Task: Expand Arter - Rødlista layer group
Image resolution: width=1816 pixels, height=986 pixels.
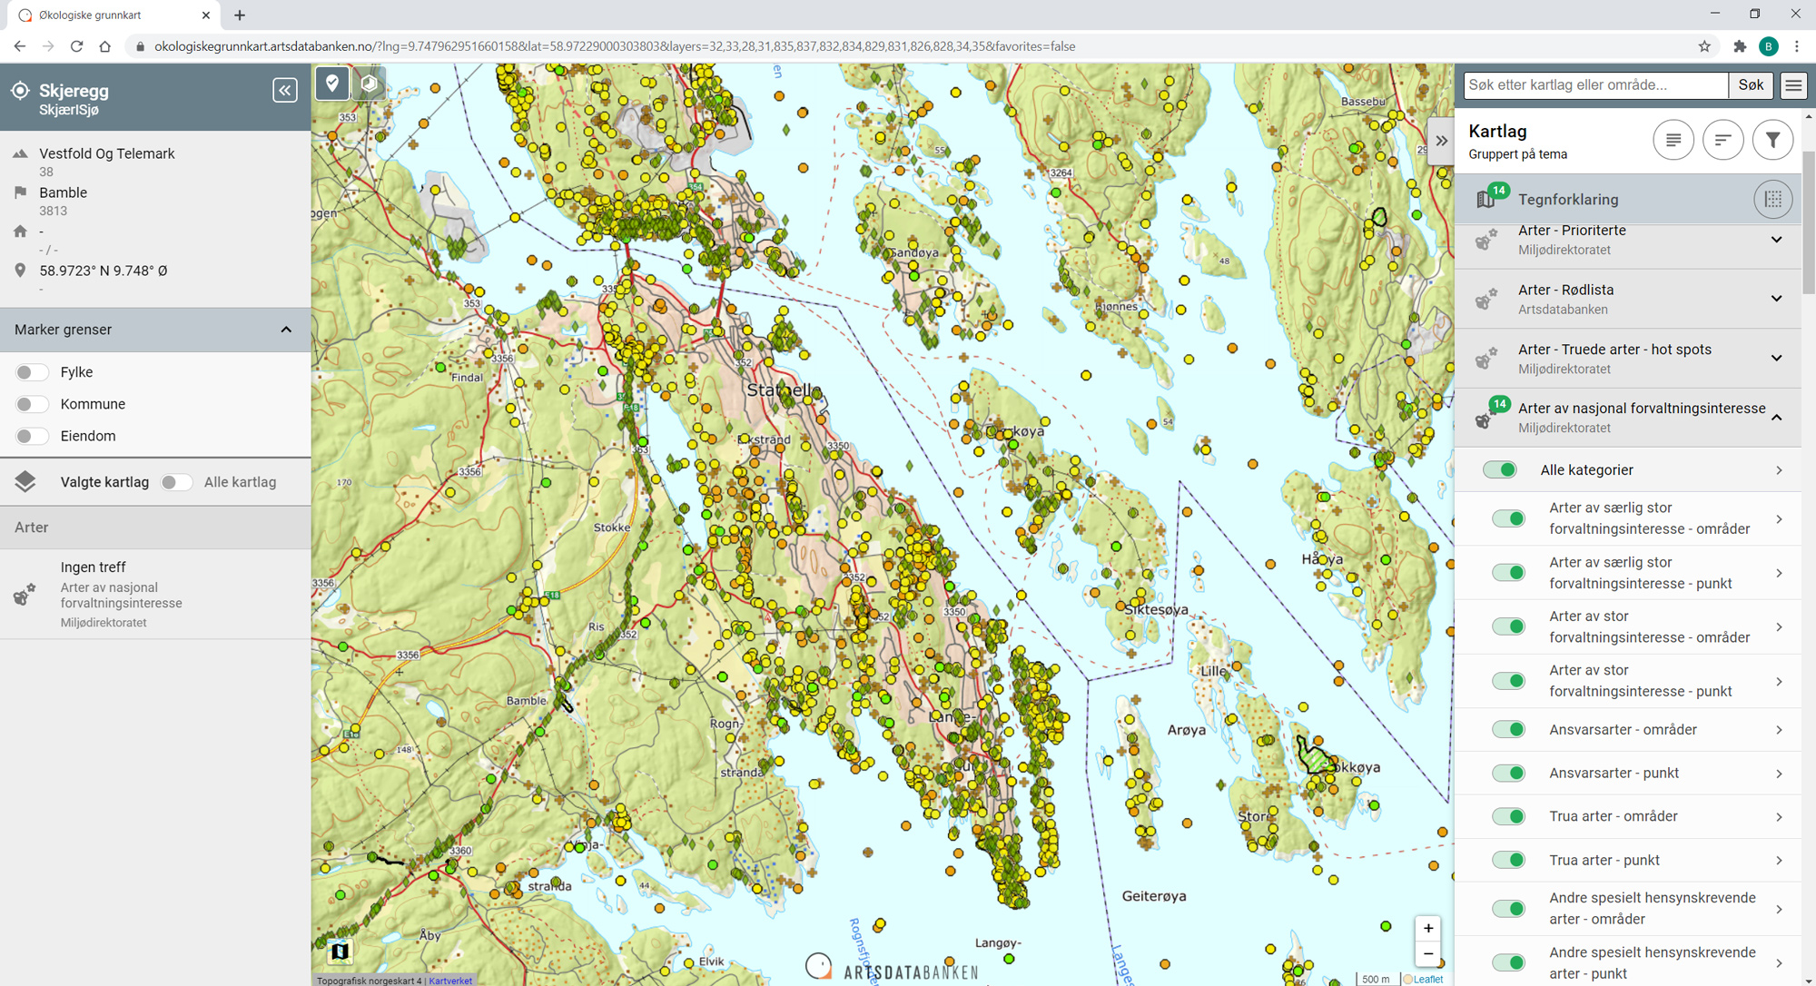Action: coord(1776,299)
